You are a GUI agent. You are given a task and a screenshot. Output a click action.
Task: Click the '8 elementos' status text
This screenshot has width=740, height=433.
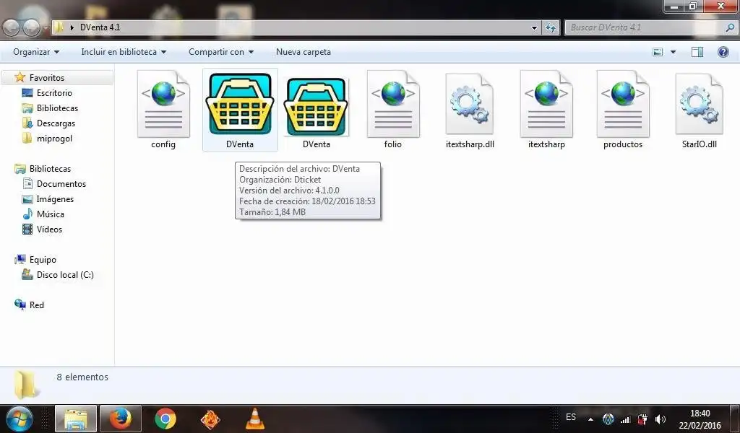[82, 377]
